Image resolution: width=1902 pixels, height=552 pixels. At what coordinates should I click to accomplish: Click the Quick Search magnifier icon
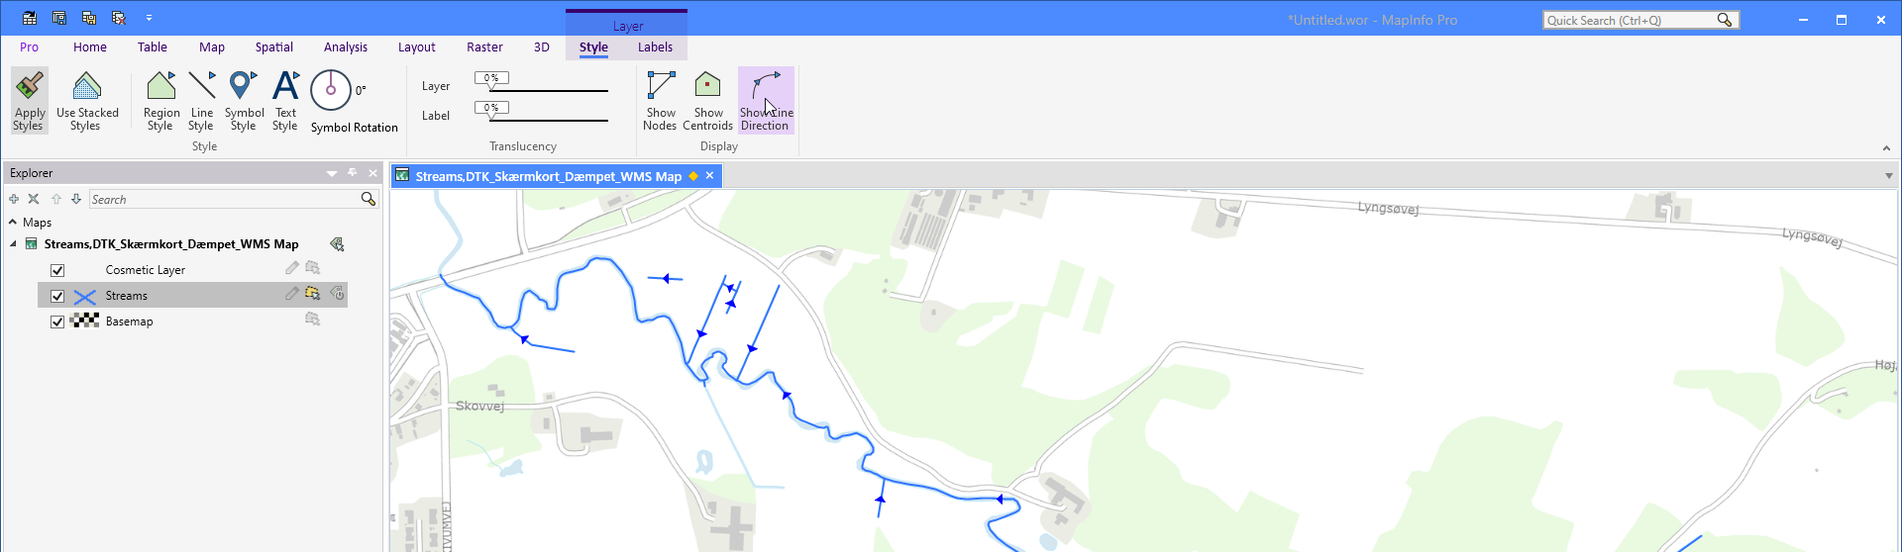pyautogui.click(x=1725, y=20)
